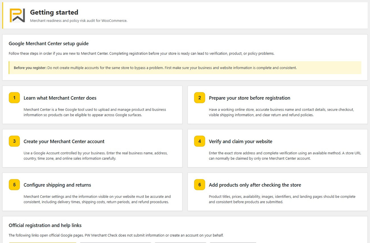This screenshot has height=243, width=370.
Task: Click the 'Merchant readiness and policy risk audit' subtitle
Action: 79,21
